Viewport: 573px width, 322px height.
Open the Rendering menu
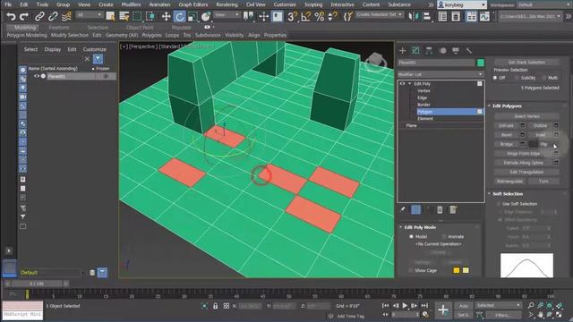click(227, 4)
